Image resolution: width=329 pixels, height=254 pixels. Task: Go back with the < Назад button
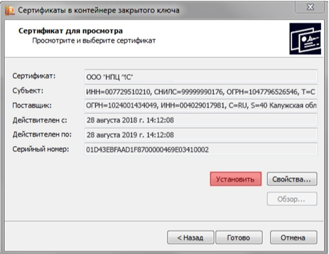190,237
